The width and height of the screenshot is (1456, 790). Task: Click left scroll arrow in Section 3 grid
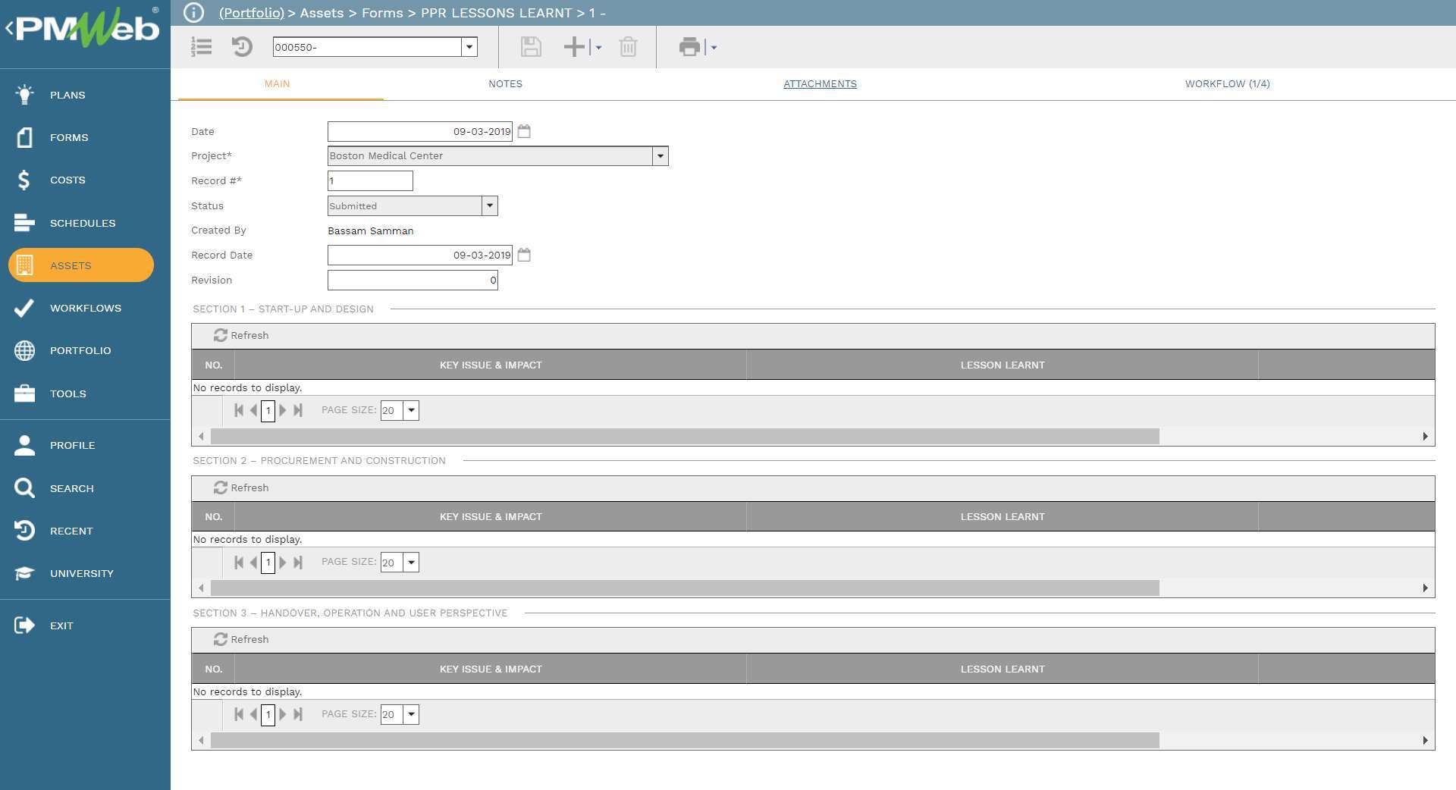tap(201, 740)
